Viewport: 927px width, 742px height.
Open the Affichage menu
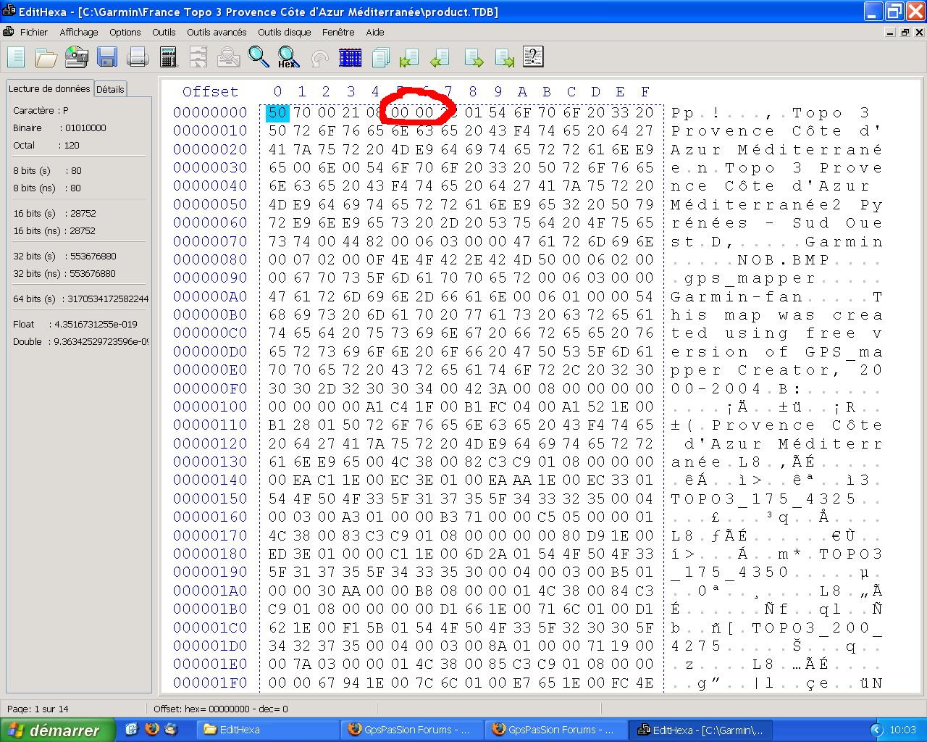tap(79, 32)
